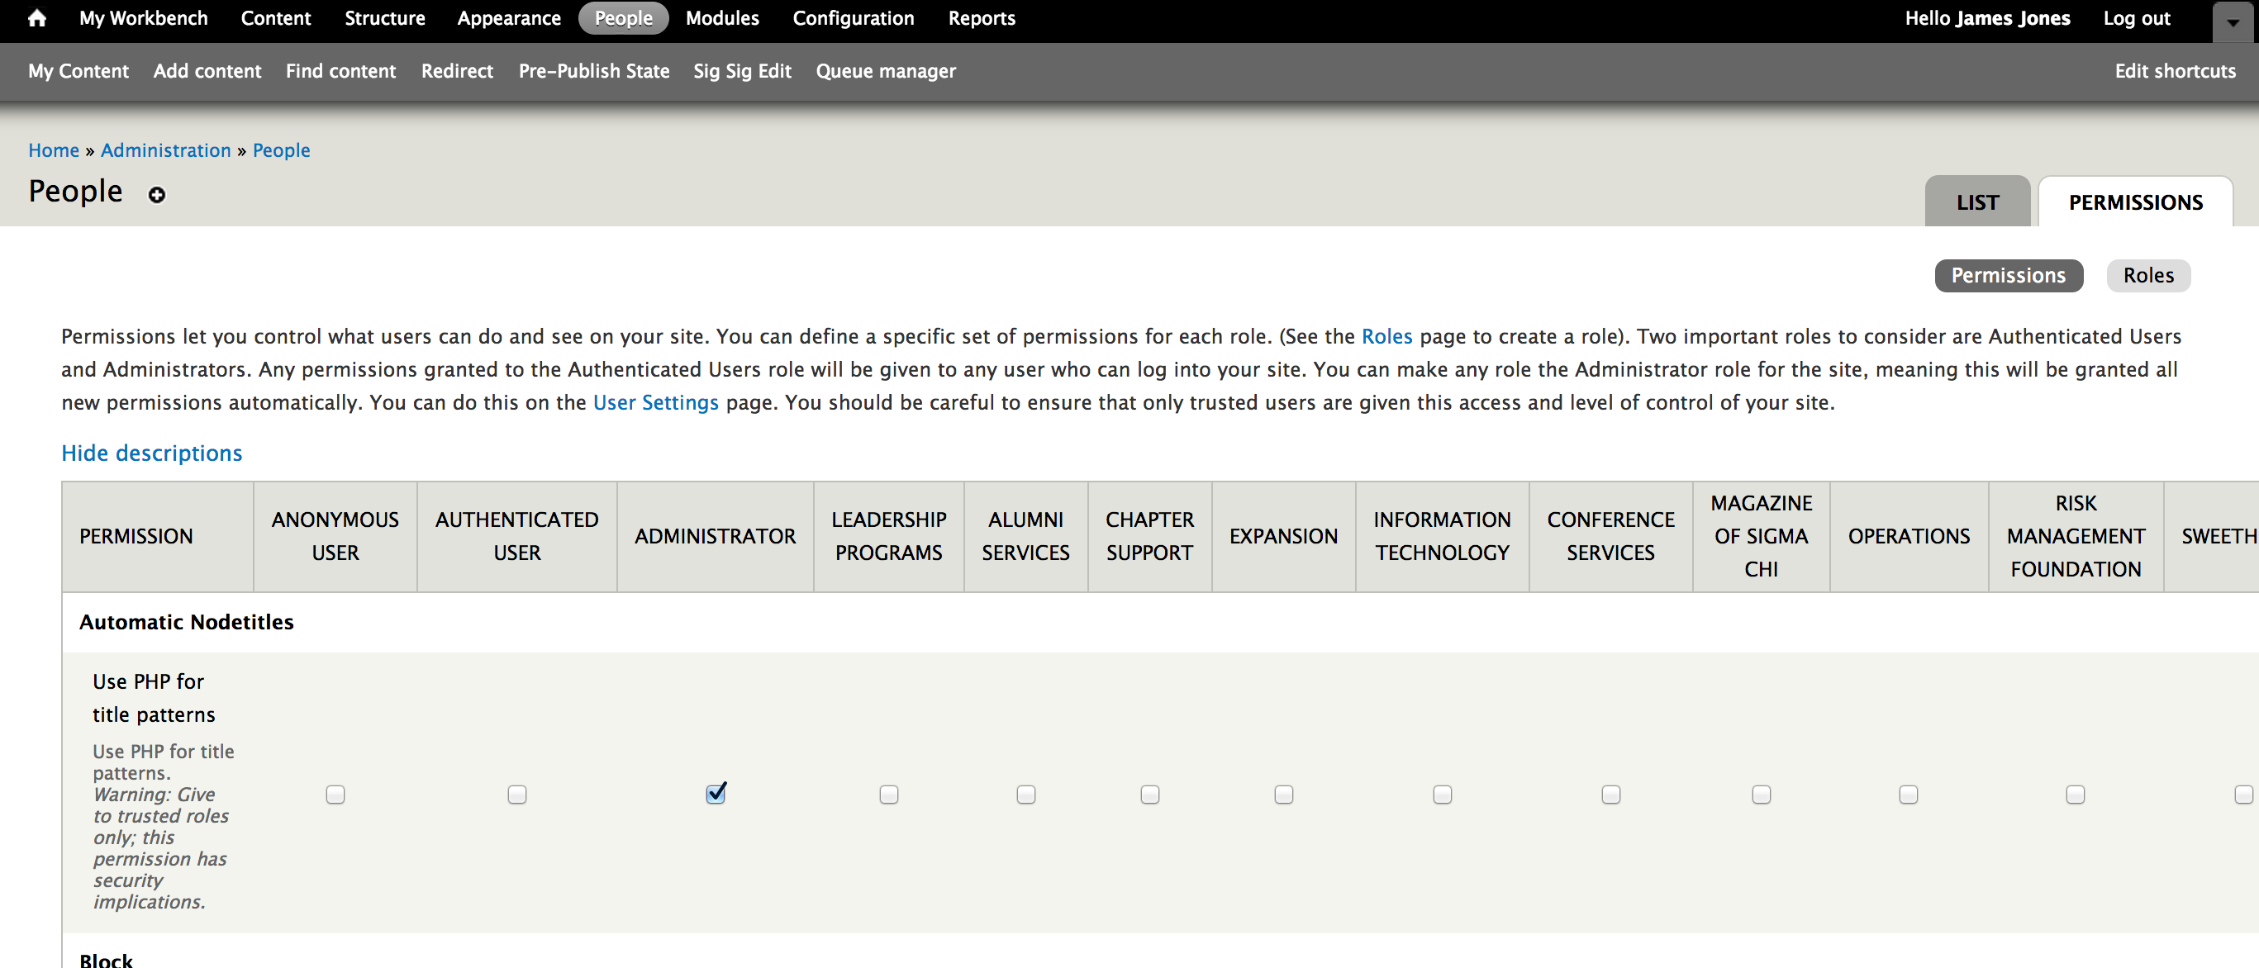
Task: Switch to the LIST tab
Action: (1977, 202)
